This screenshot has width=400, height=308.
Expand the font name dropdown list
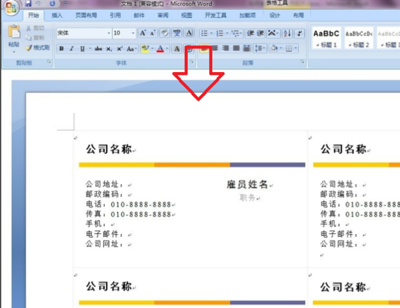click(x=109, y=33)
